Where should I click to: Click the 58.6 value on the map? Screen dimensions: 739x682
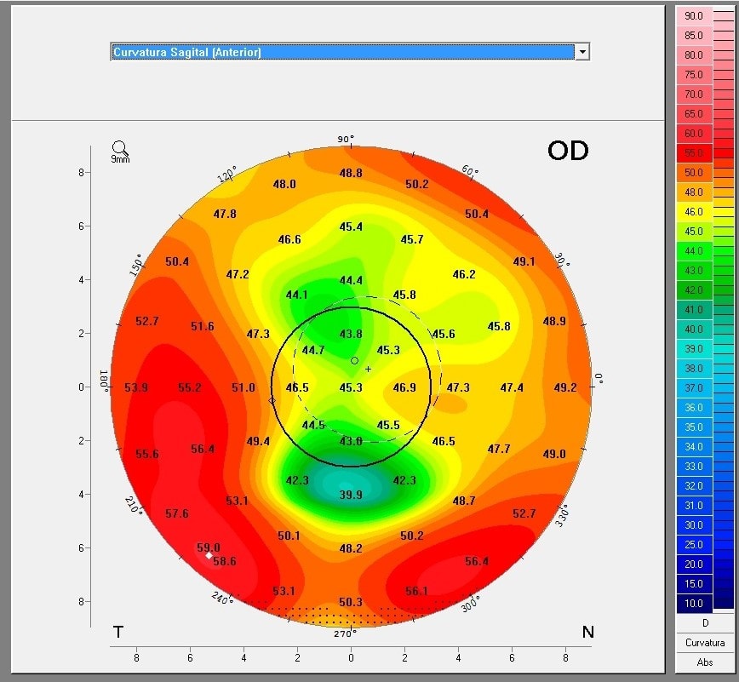coord(225,561)
